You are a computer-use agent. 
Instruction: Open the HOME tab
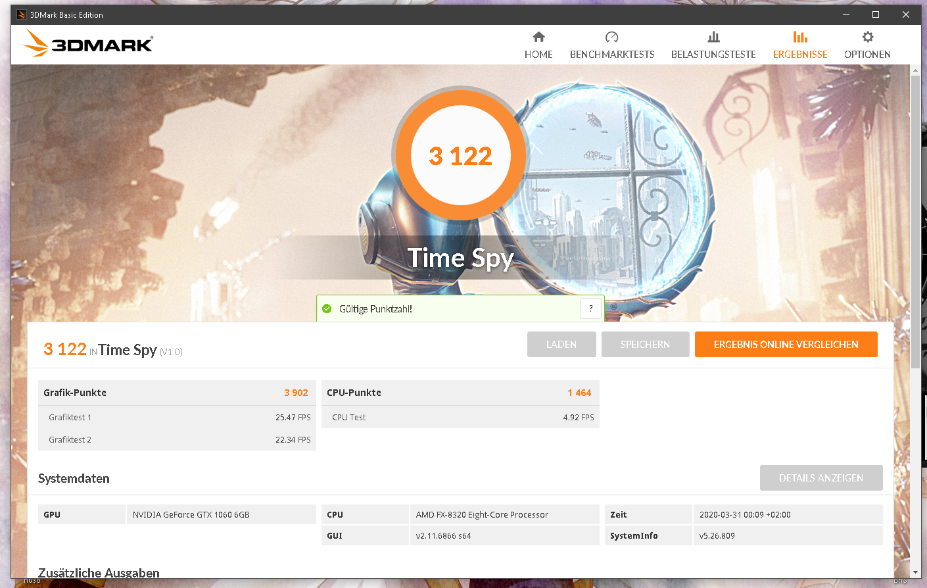point(538,45)
